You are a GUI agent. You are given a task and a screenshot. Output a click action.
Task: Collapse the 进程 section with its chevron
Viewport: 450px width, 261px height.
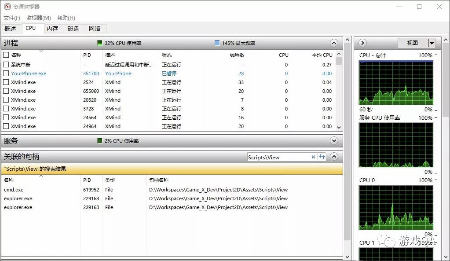334,43
